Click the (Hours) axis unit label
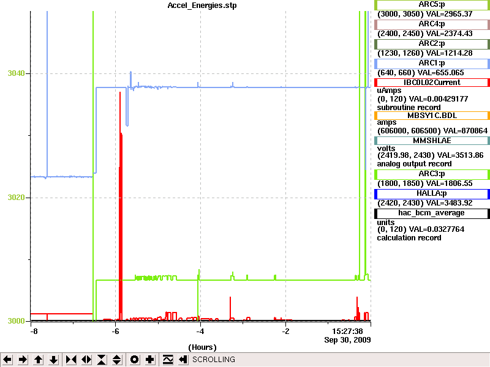The image size is (490, 367). point(202,347)
